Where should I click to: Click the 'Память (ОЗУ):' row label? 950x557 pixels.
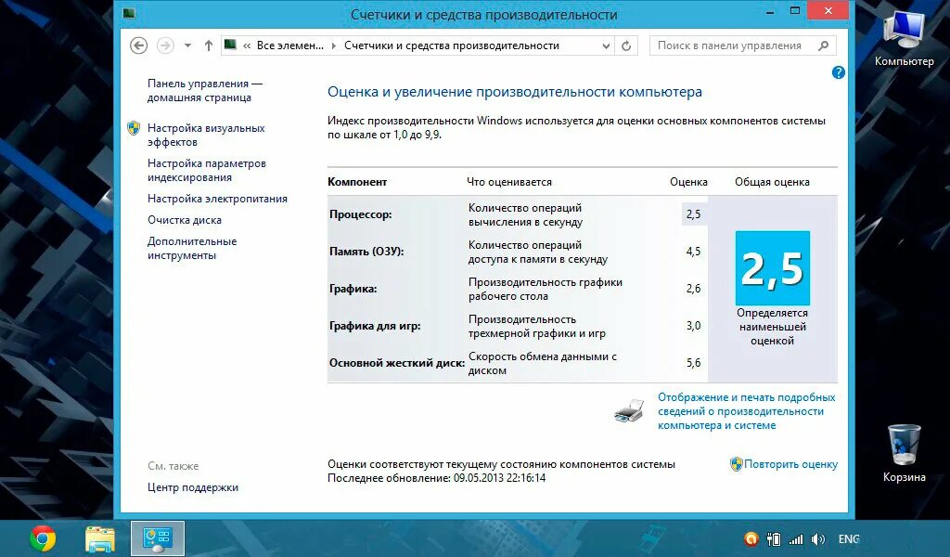pyautogui.click(x=366, y=252)
